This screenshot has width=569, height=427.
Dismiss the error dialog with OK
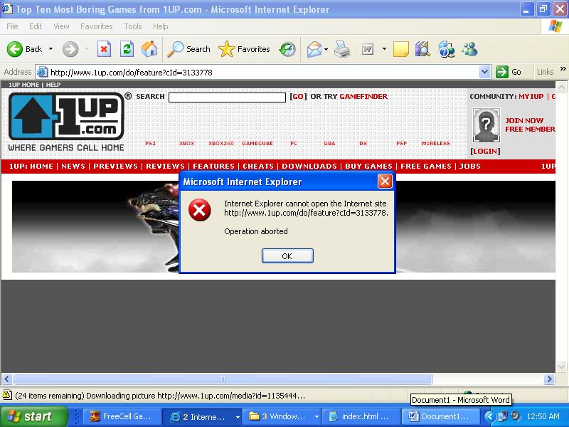(287, 256)
